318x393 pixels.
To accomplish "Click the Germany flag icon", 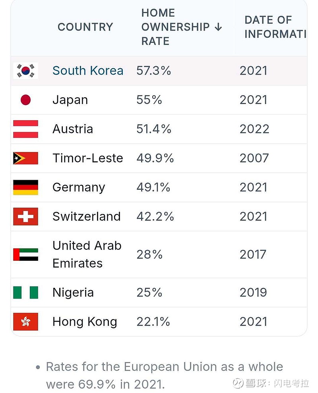I will point(25,187).
